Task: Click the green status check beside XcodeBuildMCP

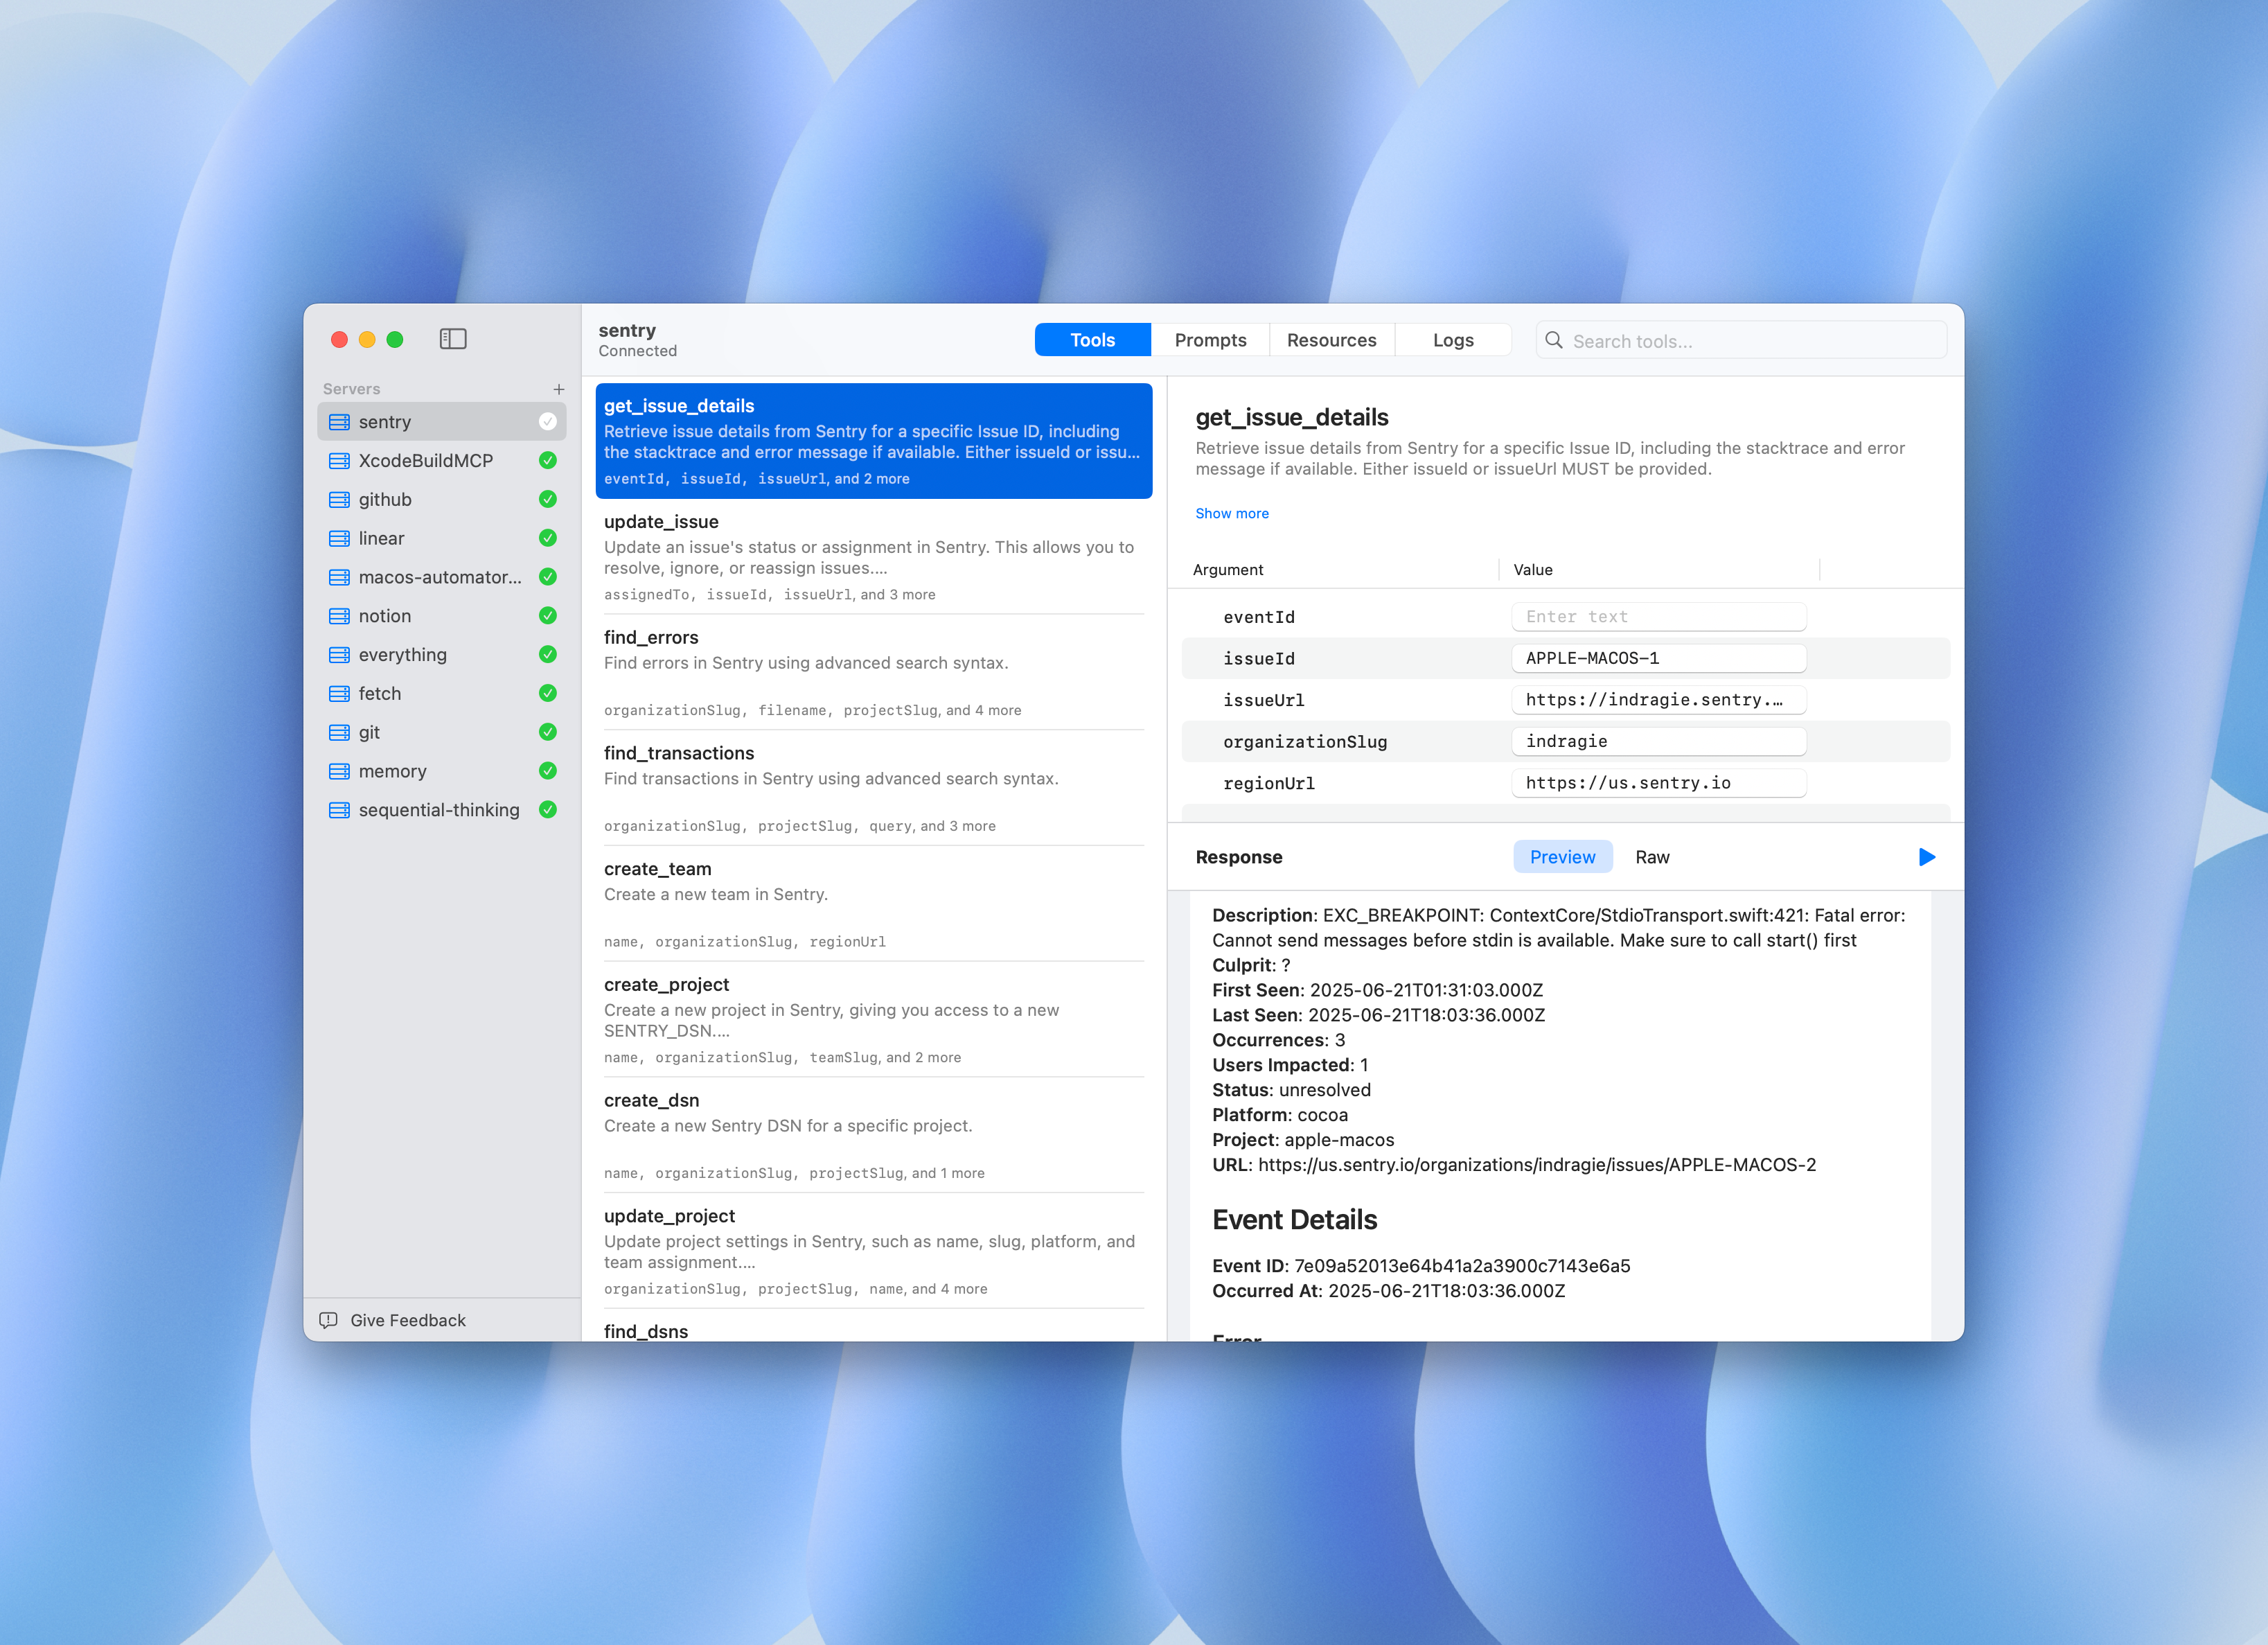Action: [x=548, y=460]
